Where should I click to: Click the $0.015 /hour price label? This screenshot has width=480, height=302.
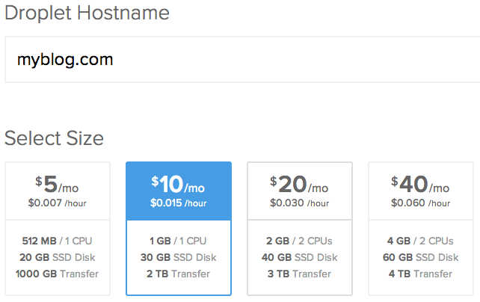pos(179,203)
